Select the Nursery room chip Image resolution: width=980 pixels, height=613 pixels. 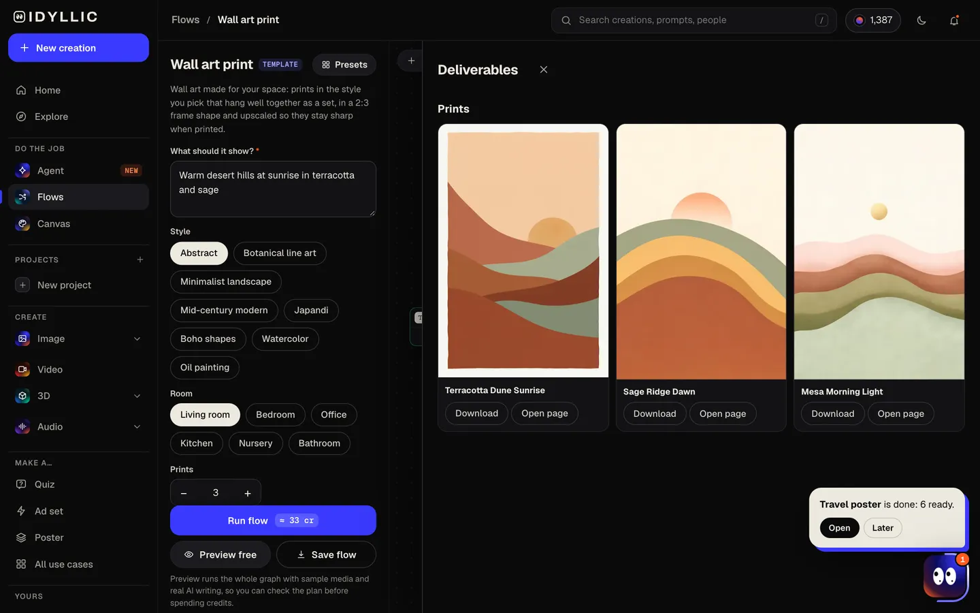(x=255, y=443)
